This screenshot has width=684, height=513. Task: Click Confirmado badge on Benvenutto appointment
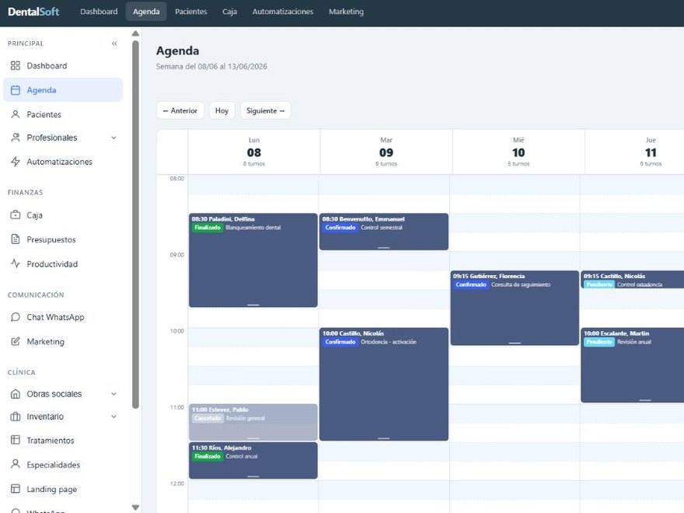pyautogui.click(x=340, y=228)
